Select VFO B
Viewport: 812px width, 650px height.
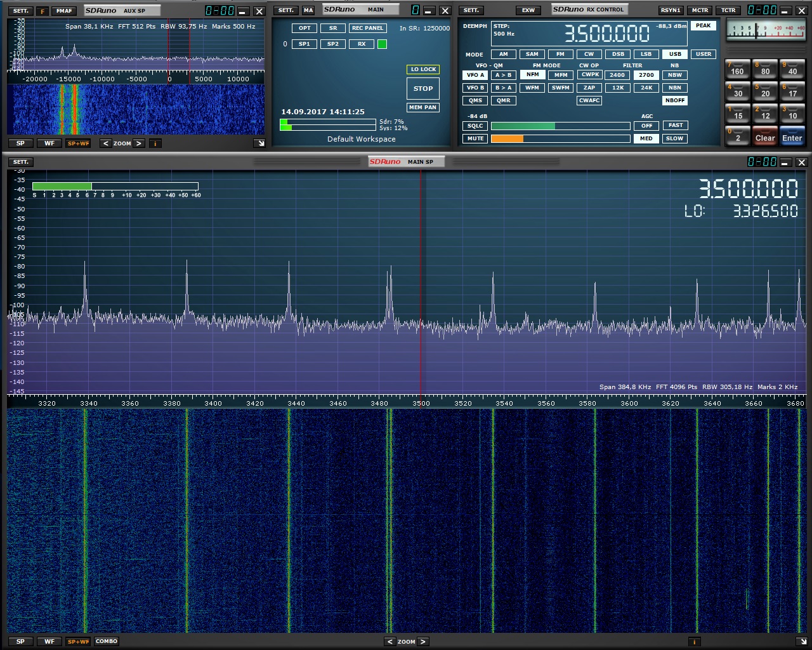click(475, 88)
